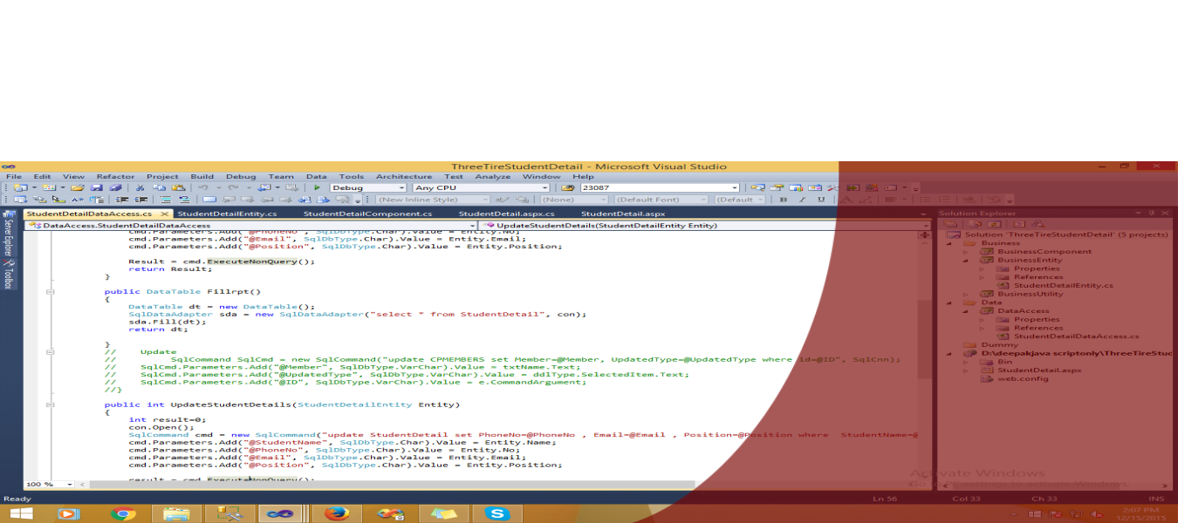Click the Properties Window toolbar icon
1178x523 pixels.
coord(776,187)
